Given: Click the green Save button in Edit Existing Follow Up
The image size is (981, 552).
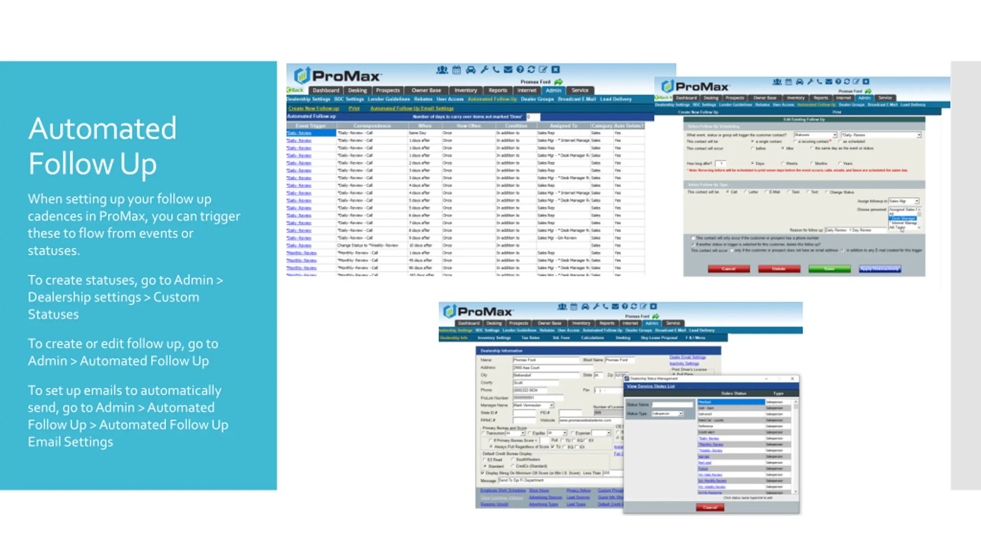Looking at the screenshot, I should [830, 269].
